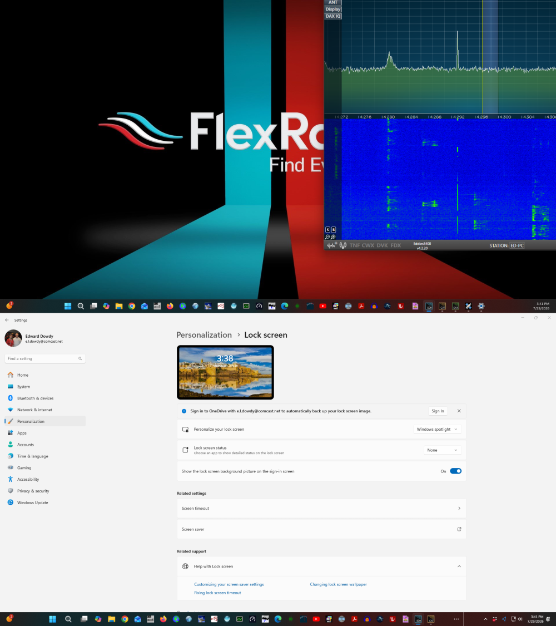Dismiss the OneDrive sign-in banner
This screenshot has width=556, height=626.
point(459,411)
